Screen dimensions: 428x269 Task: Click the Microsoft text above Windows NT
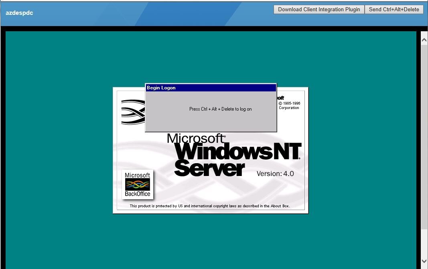click(x=196, y=139)
